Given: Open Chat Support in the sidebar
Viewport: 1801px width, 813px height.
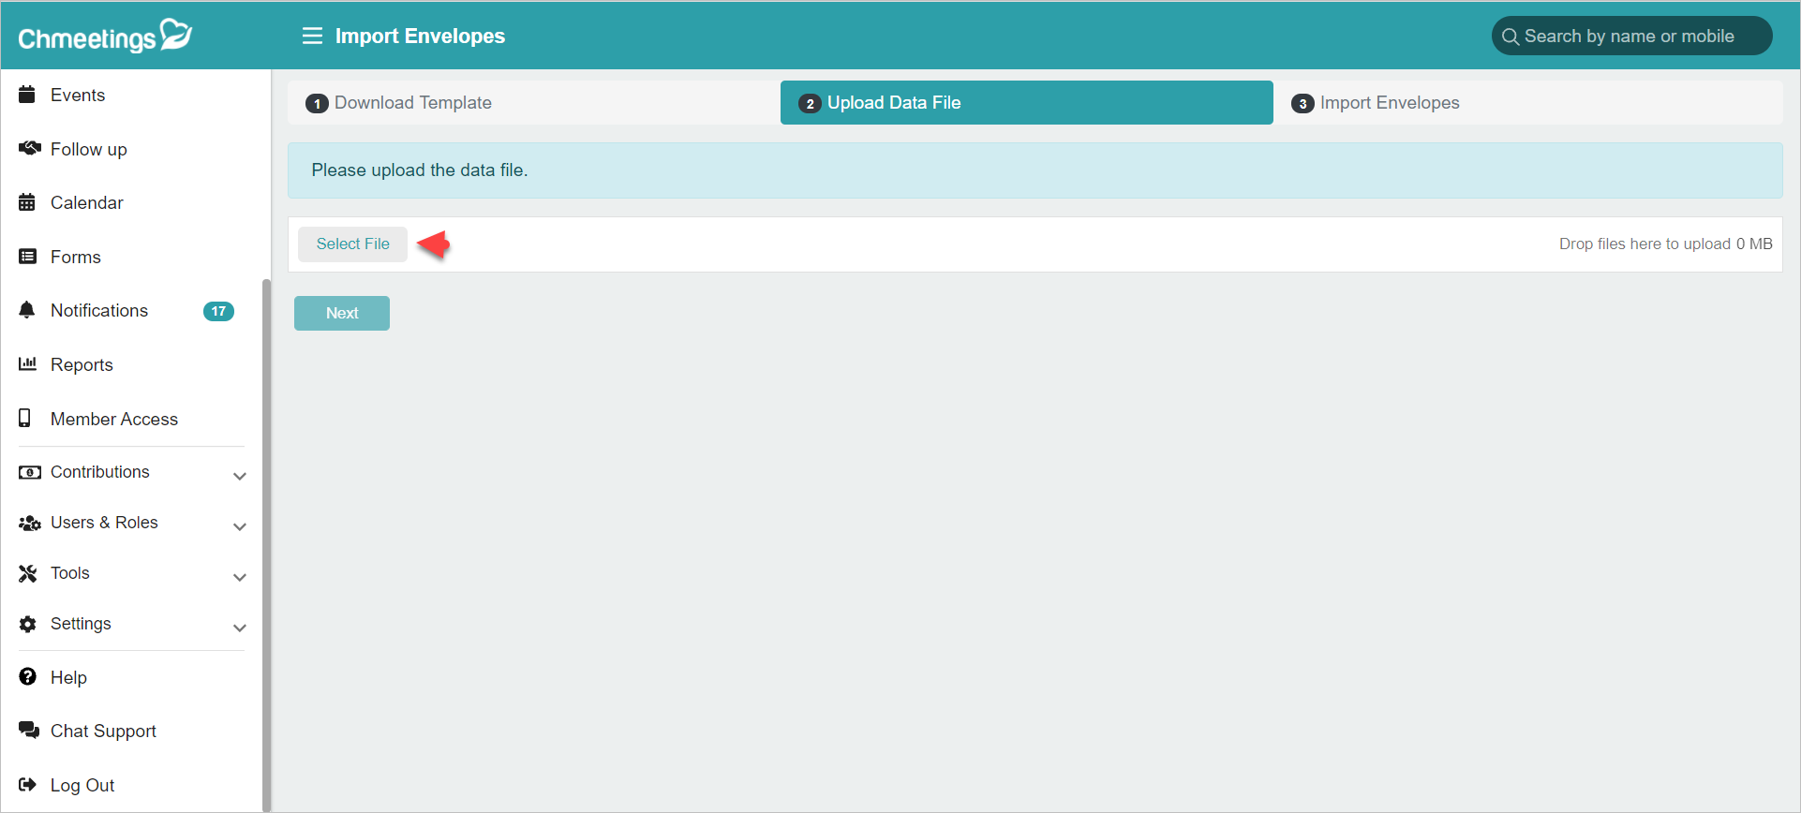Looking at the screenshot, I should tap(103, 731).
